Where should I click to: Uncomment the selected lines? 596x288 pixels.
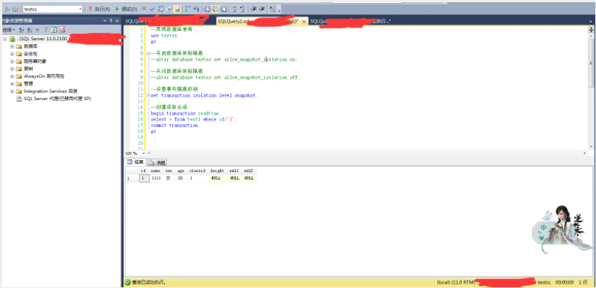242,9
